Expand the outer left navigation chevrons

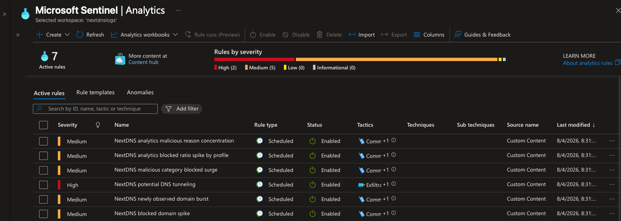click(x=5, y=14)
